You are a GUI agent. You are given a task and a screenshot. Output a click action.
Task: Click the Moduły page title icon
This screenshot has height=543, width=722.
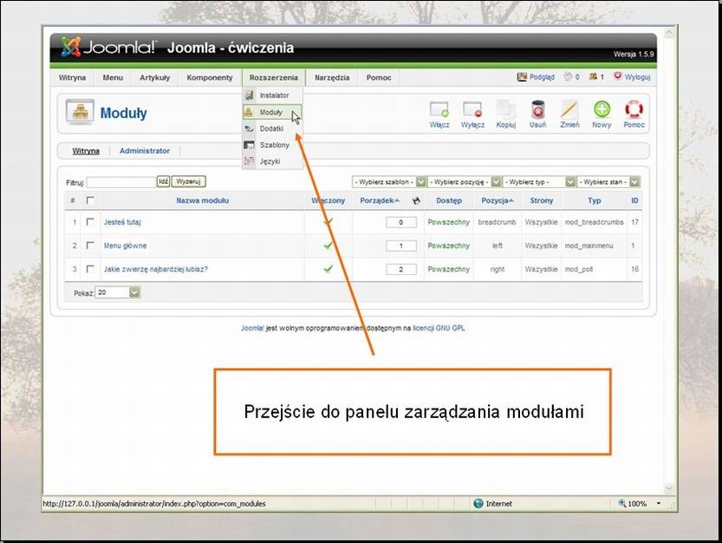pos(80,112)
